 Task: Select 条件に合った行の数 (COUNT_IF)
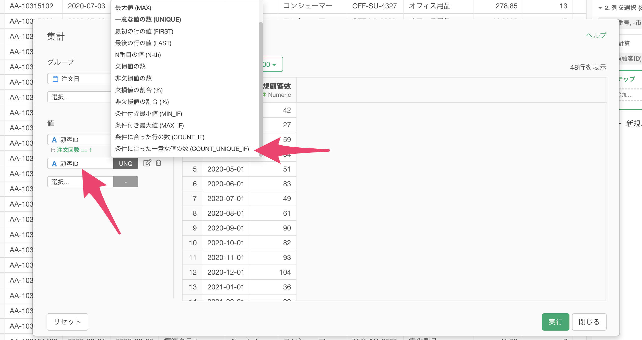pyautogui.click(x=160, y=137)
